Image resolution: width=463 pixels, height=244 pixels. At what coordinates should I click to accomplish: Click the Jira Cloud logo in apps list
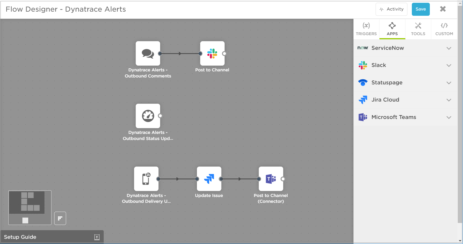363,100
